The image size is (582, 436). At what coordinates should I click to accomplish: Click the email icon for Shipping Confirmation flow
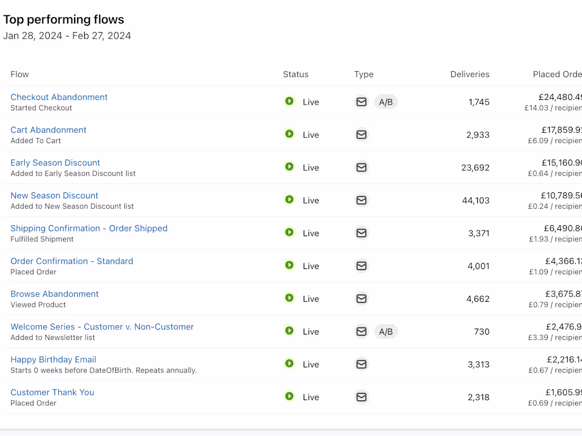click(361, 233)
